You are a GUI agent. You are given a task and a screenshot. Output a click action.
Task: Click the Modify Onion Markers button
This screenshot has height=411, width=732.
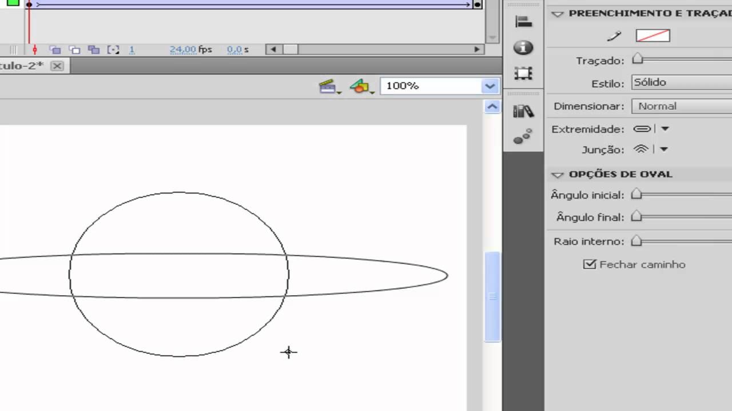pyautogui.click(x=114, y=50)
